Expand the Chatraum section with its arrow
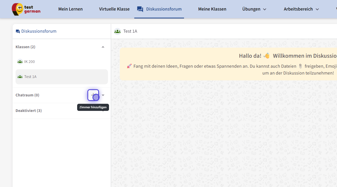Viewport: 337px width, 187px height. tap(103, 95)
